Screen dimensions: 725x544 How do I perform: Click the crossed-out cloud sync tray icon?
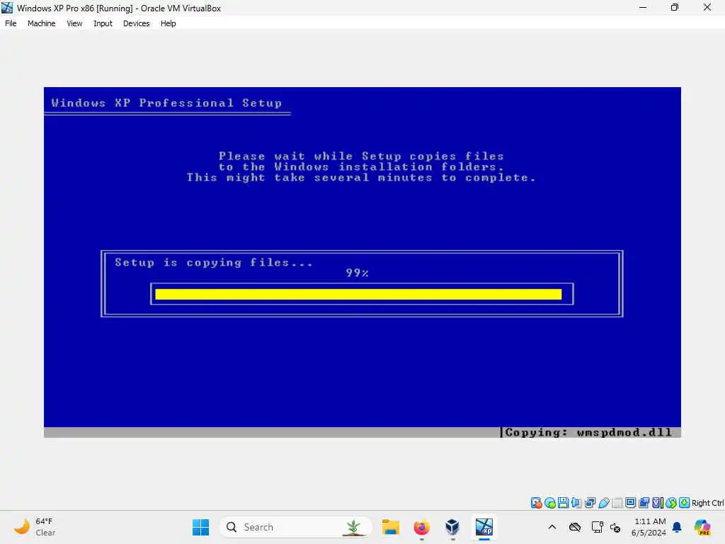click(575, 527)
